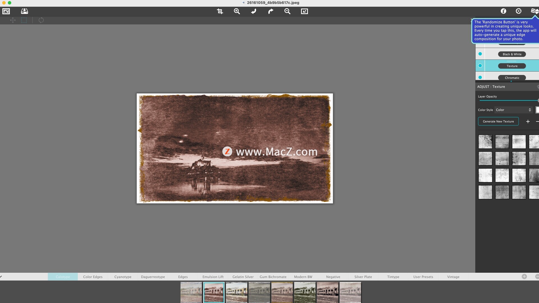The width and height of the screenshot is (539, 303).
Task: Select fifth sepia preset thumbnail
Action: 282,292
